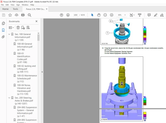Activate the selection arrow tool
166x123 pixels.
pos(92,15)
